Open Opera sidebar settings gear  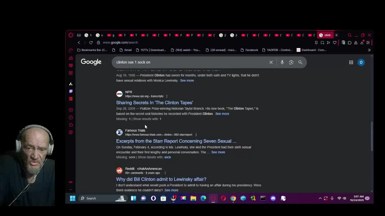[x=71, y=132]
